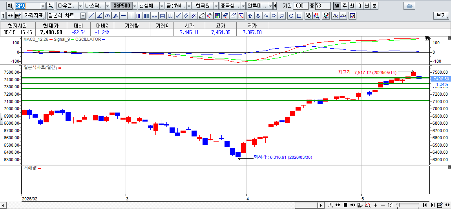The width and height of the screenshot is (451, 209).
Task: Select the horizontal line drawing tool
Action: [123, 16]
